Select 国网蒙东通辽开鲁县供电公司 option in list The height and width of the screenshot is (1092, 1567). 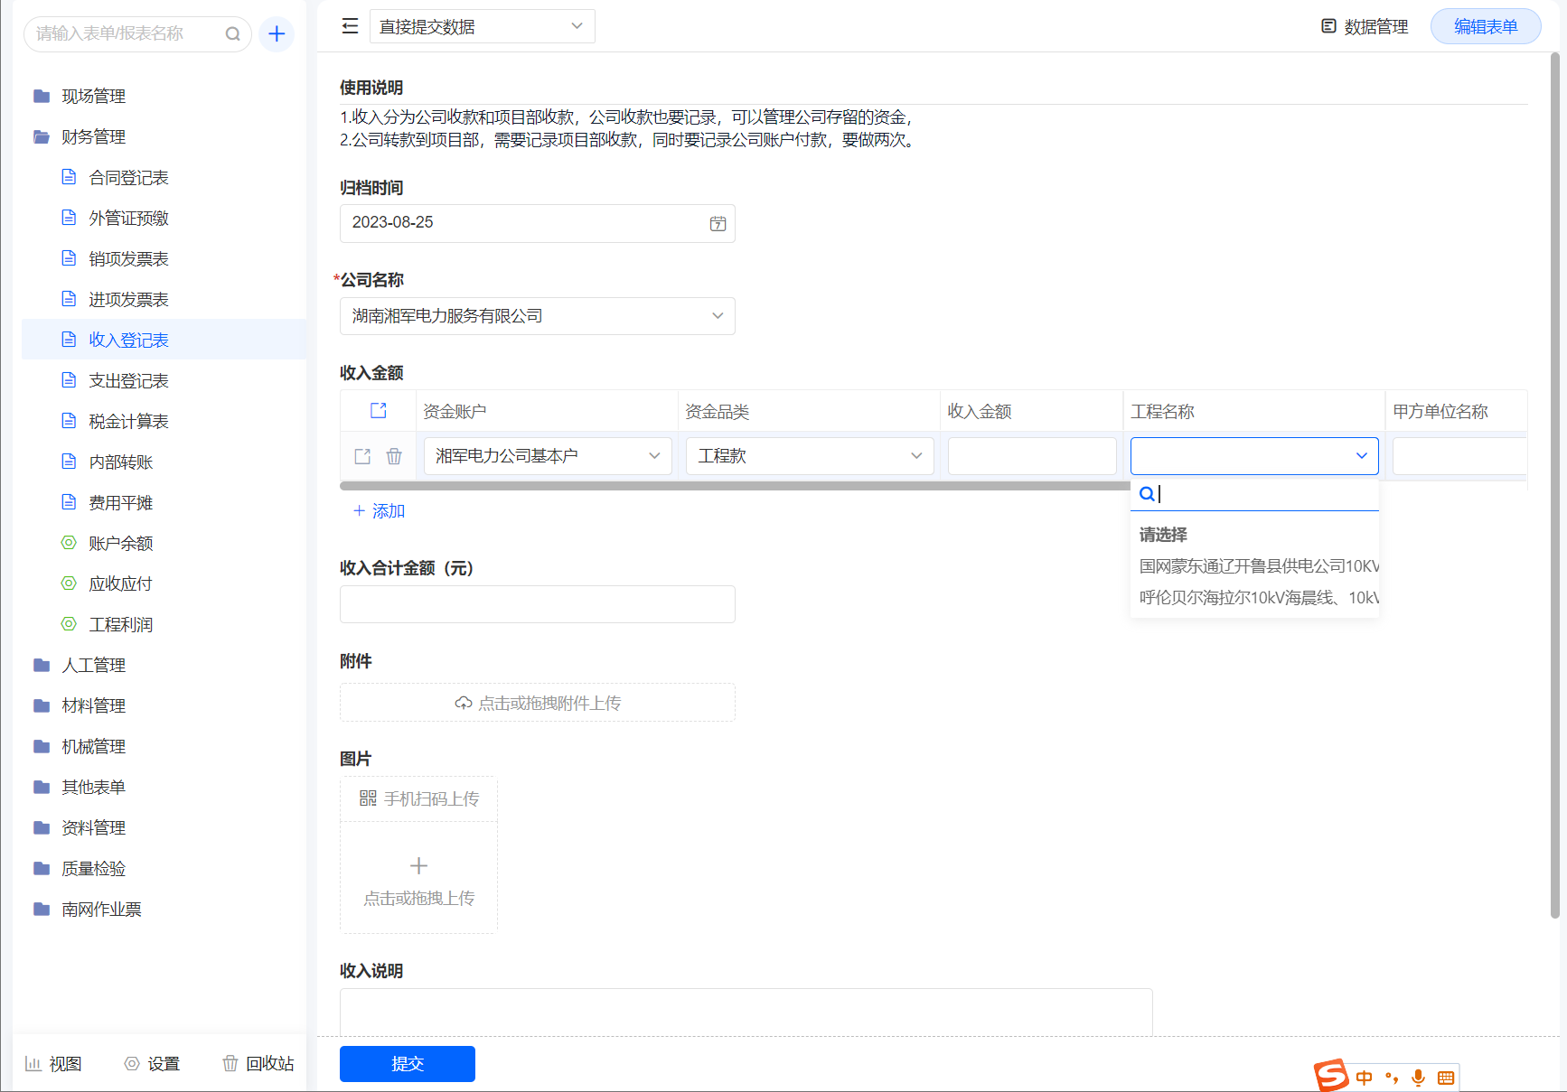point(1258,566)
